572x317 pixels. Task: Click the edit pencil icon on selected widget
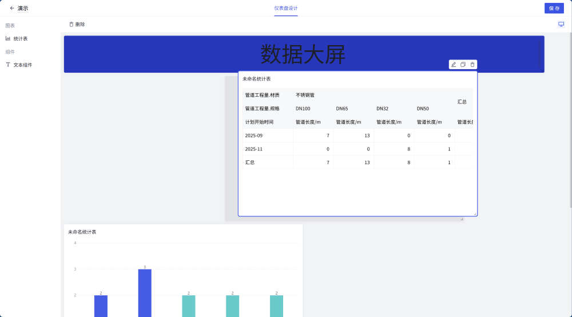pyautogui.click(x=454, y=65)
